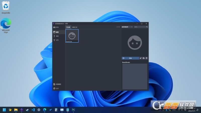
Task: Open Photoshop from the taskbar
Action: click(x=74, y=110)
